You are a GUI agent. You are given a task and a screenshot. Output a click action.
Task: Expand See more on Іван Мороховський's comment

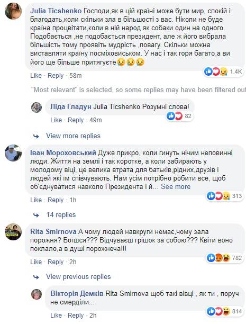click(176, 186)
